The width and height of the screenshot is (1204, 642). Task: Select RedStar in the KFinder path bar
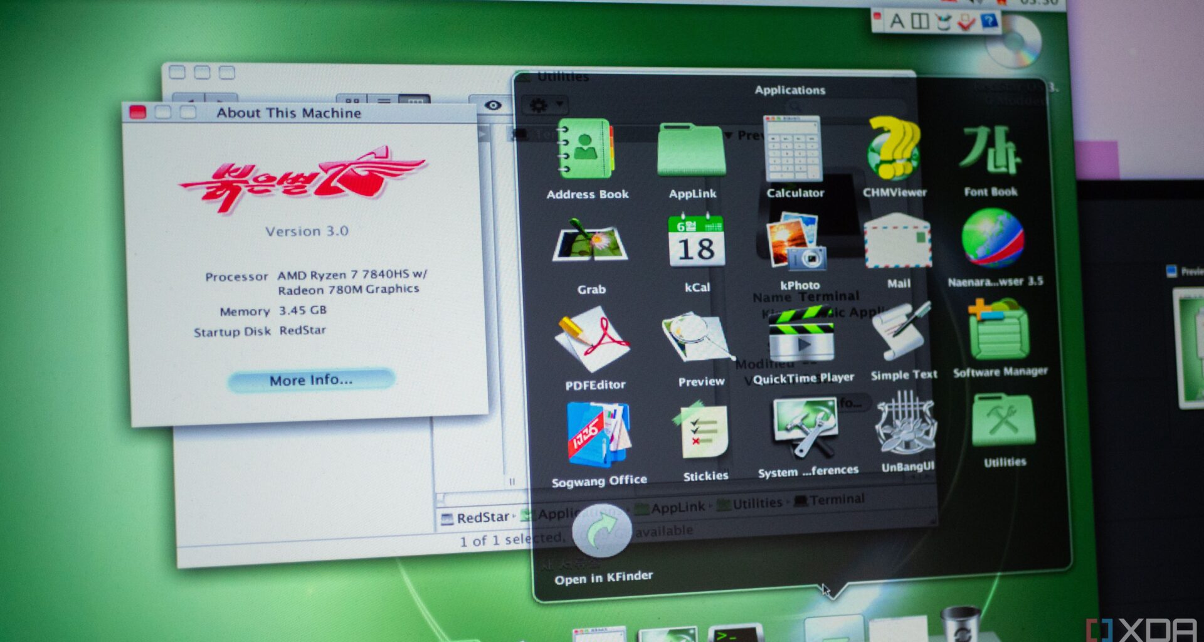[475, 518]
